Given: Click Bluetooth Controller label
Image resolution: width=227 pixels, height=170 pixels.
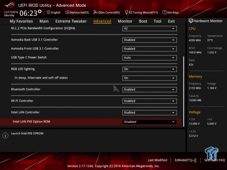Looking at the screenshot, I should [26, 89].
